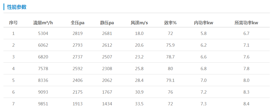Click flow value 5304 in row 1
274x112 pixels.
coord(43,34)
